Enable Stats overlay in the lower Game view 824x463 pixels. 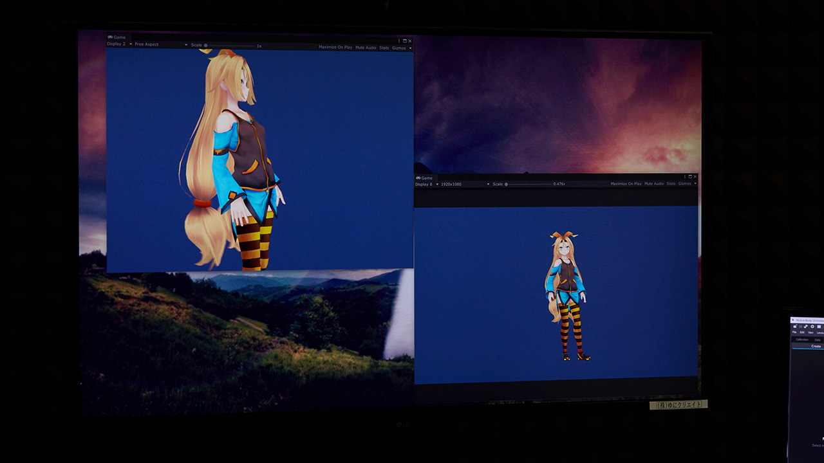tap(671, 184)
